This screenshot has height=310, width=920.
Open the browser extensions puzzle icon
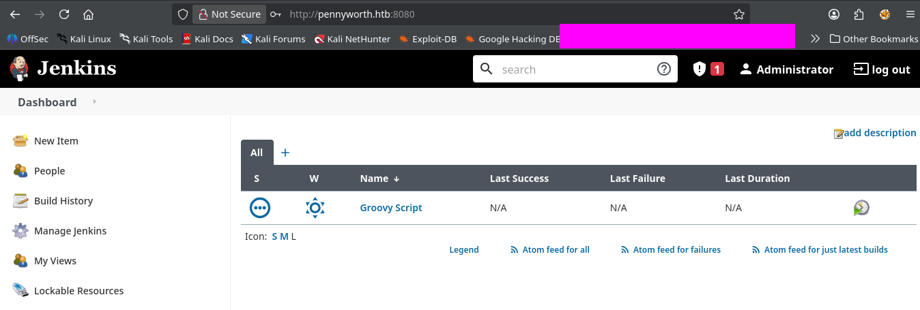click(x=859, y=14)
